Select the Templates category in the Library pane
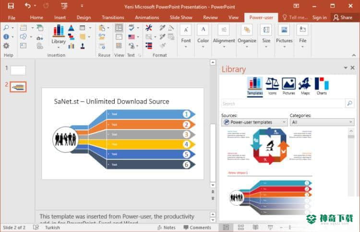The width and height of the screenshot is (360, 232). tap(255, 86)
